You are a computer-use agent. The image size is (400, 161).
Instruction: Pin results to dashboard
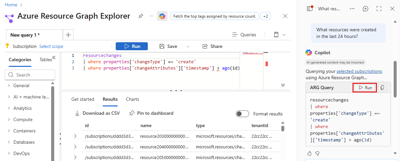click(x=151, y=113)
